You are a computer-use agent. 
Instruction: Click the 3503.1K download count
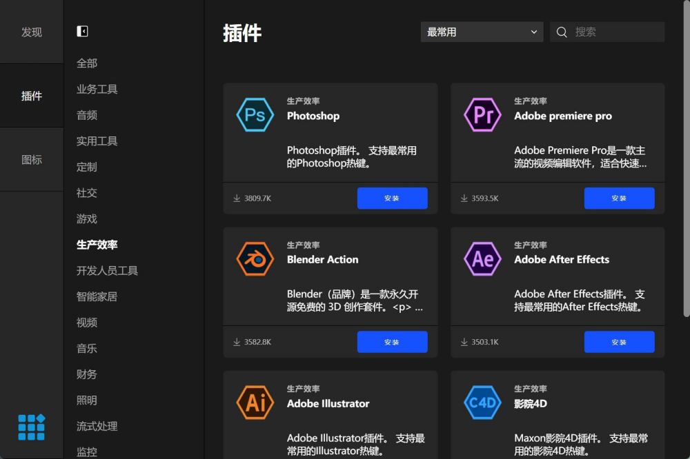pos(485,342)
